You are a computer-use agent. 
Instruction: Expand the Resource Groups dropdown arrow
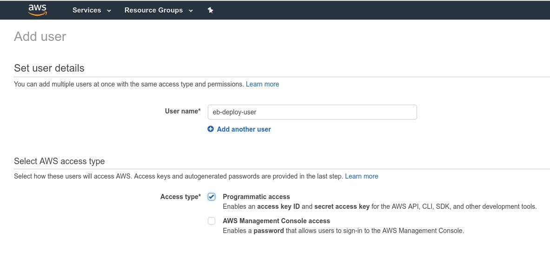click(x=191, y=11)
